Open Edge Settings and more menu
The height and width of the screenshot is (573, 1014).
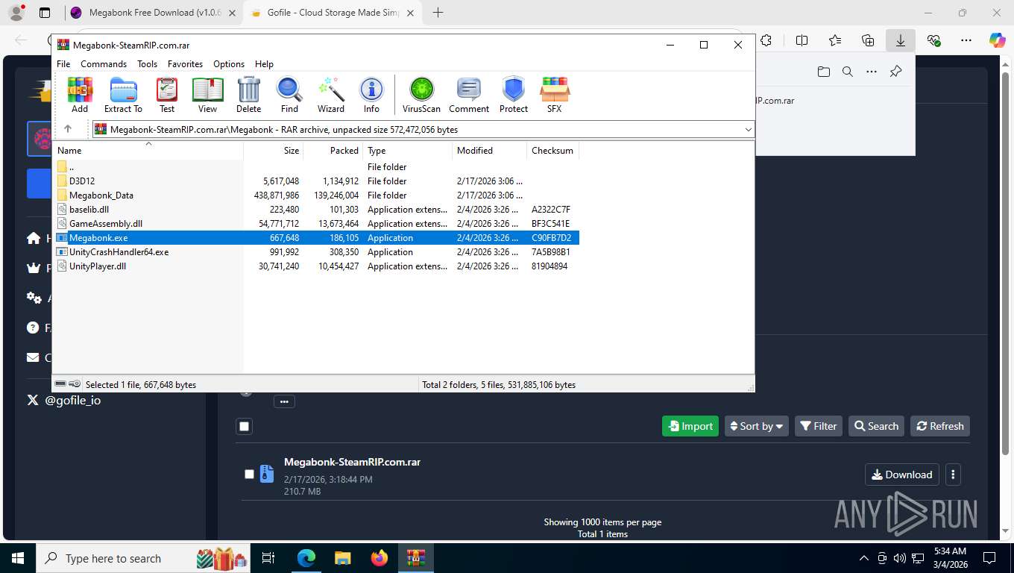966,40
